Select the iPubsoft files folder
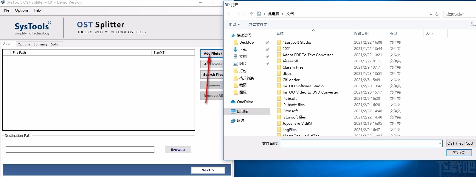This screenshot has height=177, width=476. pos(293,105)
